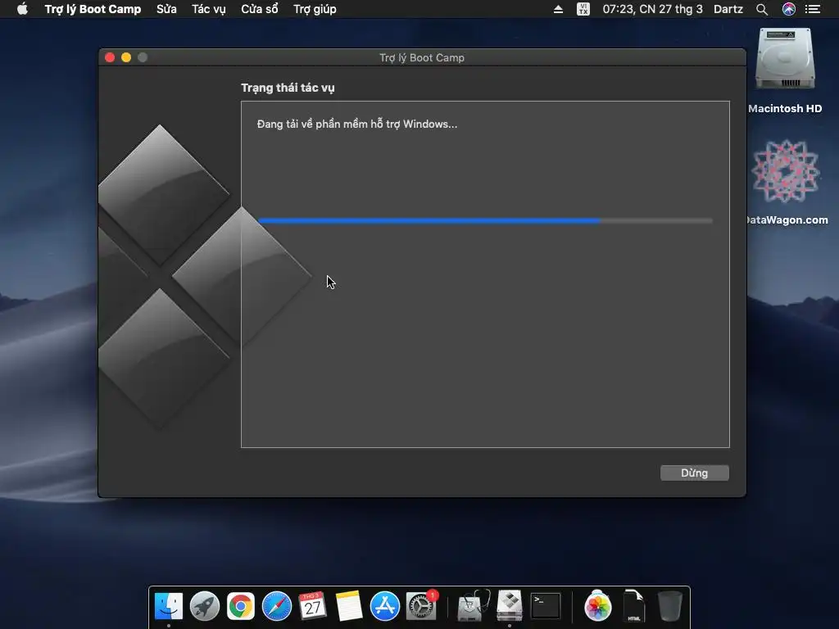Open Notification Center list icon
The width and height of the screenshot is (839, 629).
(813, 9)
